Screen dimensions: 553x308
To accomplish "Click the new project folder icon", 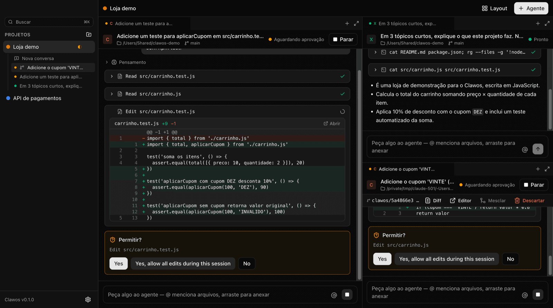I will pos(89,34).
